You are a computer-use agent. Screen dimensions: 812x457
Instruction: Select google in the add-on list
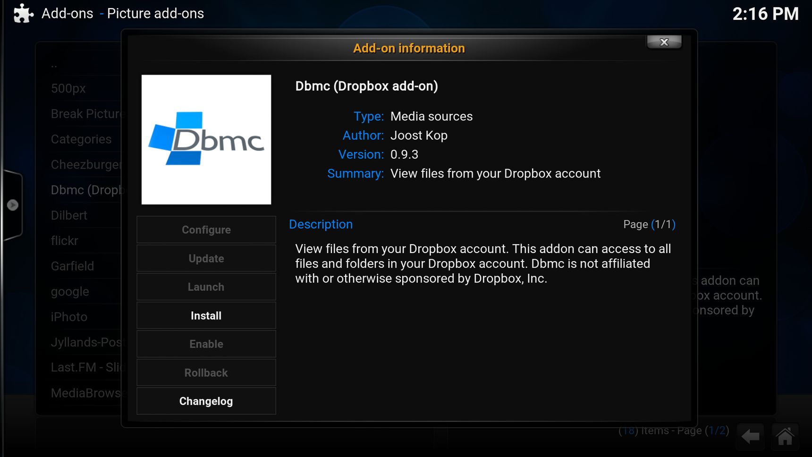[x=70, y=292]
